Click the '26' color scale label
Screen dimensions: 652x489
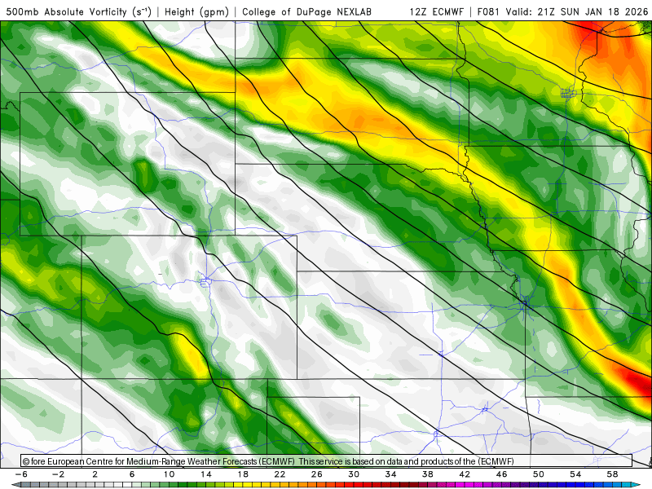click(317, 474)
